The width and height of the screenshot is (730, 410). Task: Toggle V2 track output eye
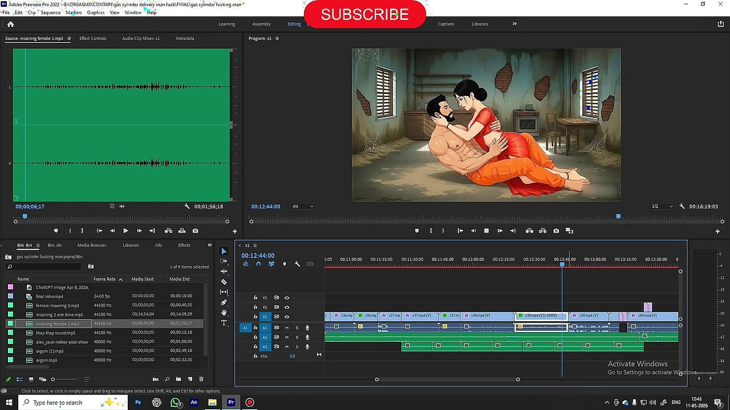pos(287,307)
